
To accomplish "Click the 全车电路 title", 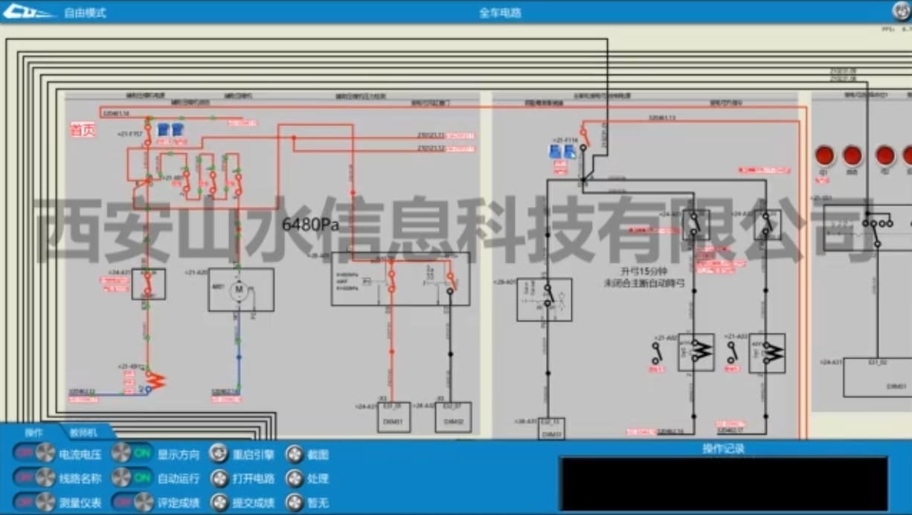I will point(501,13).
